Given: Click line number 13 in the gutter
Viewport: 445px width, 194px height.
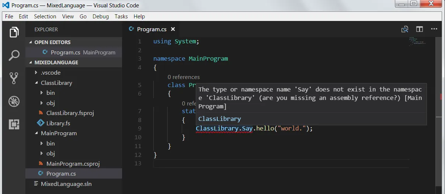Looking at the screenshot, I should point(138,164).
